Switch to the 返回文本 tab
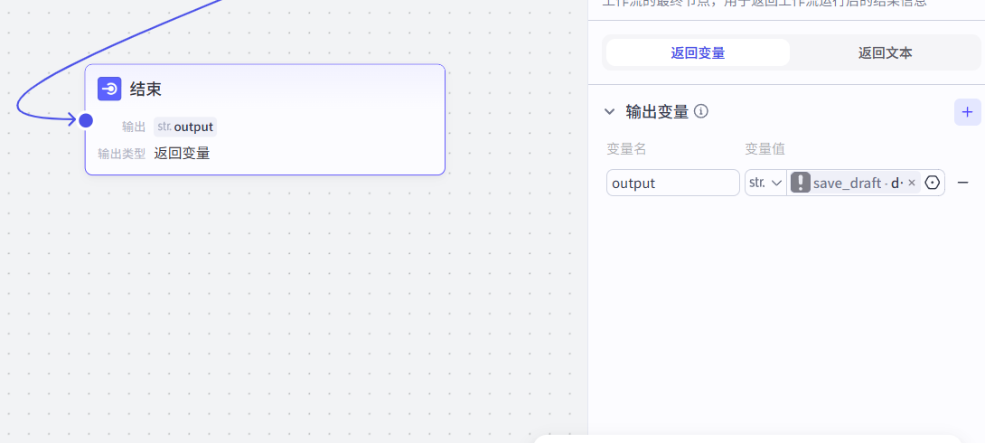985x443 pixels. coord(885,52)
